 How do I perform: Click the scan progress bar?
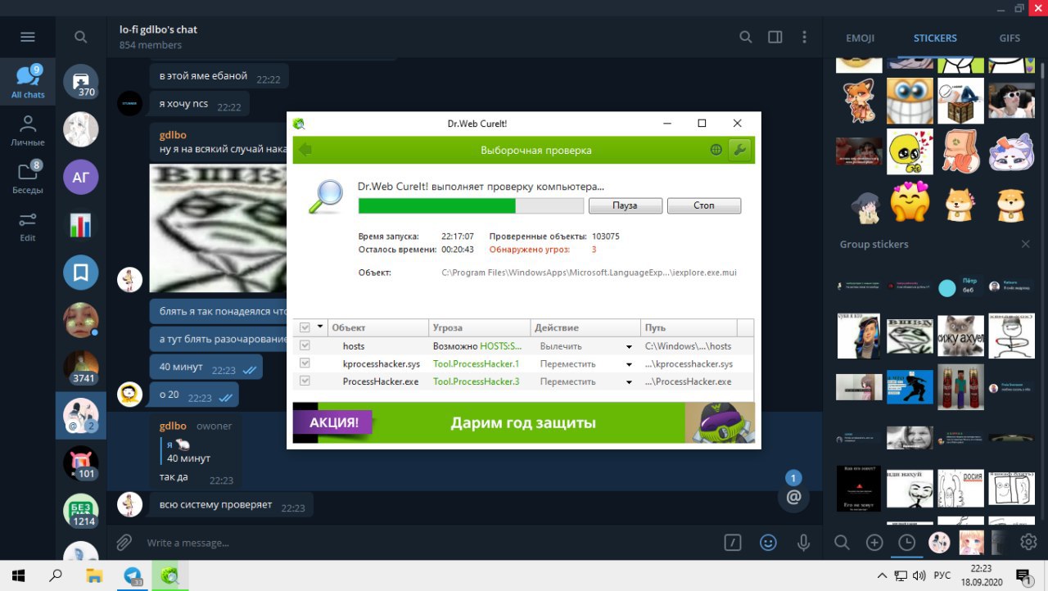click(x=471, y=205)
